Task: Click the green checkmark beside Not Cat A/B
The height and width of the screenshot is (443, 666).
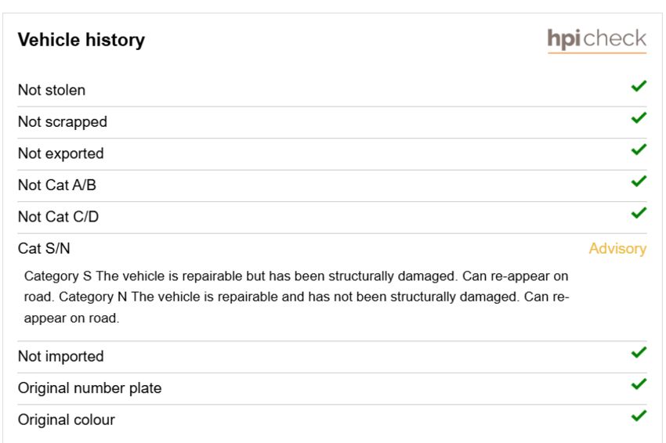Action: pos(639,182)
